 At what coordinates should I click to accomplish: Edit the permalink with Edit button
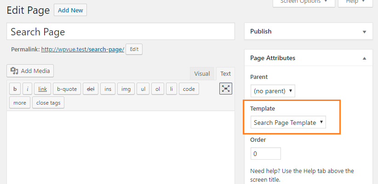(134, 49)
